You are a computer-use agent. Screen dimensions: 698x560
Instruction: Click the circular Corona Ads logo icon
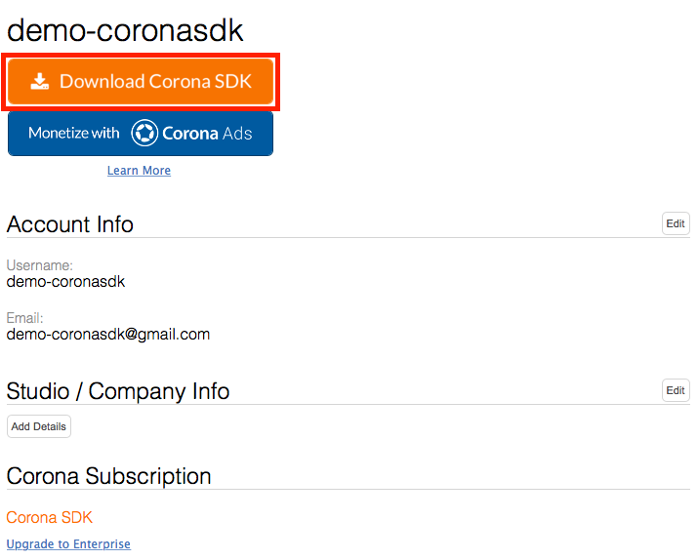click(x=144, y=133)
